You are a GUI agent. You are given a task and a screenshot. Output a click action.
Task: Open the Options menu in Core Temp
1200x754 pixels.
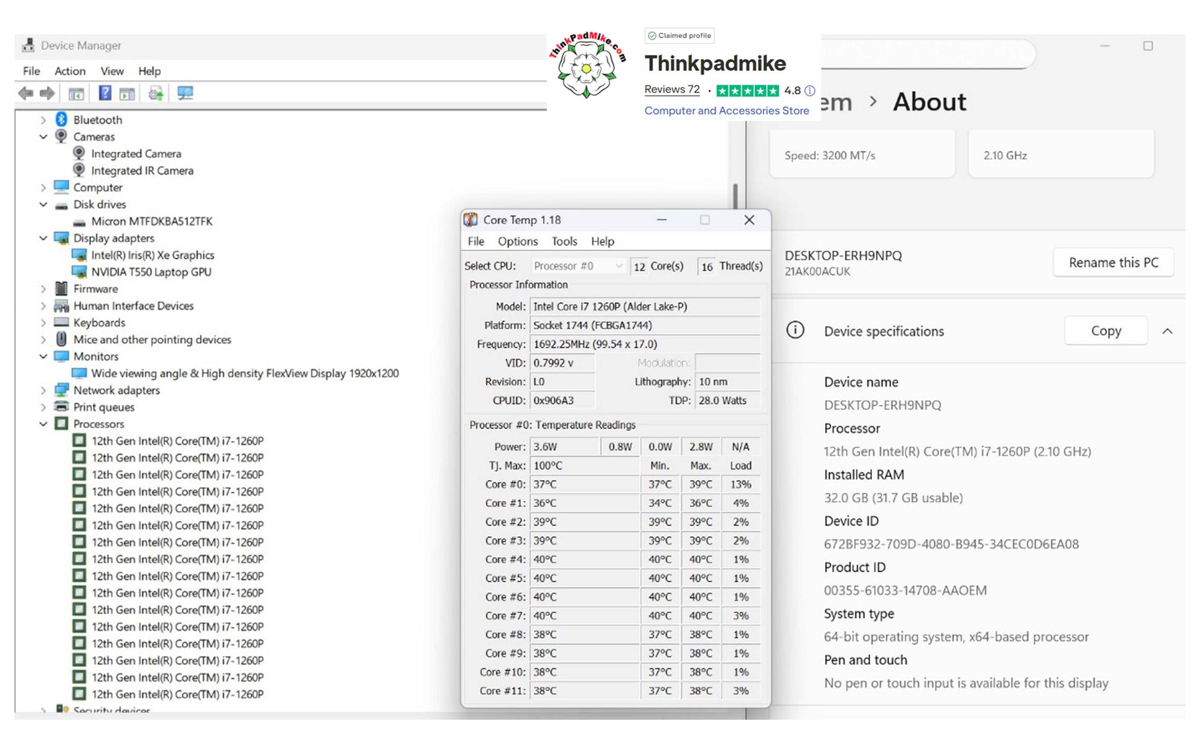[x=517, y=242]
